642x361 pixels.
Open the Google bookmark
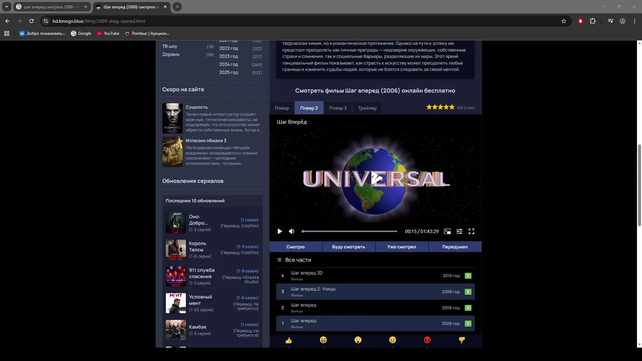point(81,34)
